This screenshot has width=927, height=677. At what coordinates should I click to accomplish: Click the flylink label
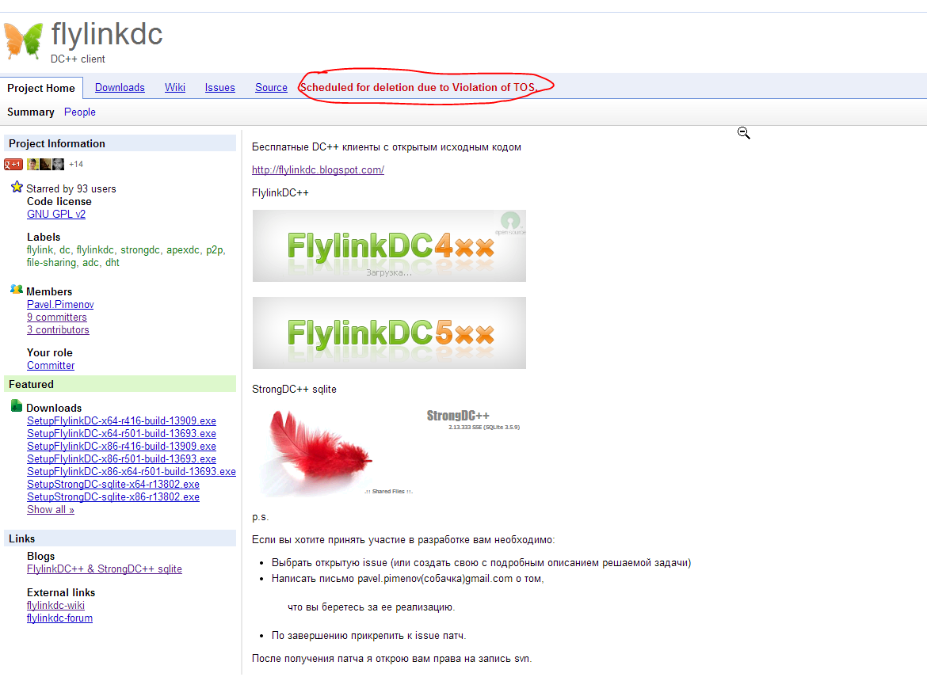pyautogui.click(x=40, y=250)
